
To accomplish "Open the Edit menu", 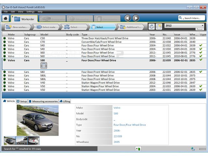I will pos(13,12).
